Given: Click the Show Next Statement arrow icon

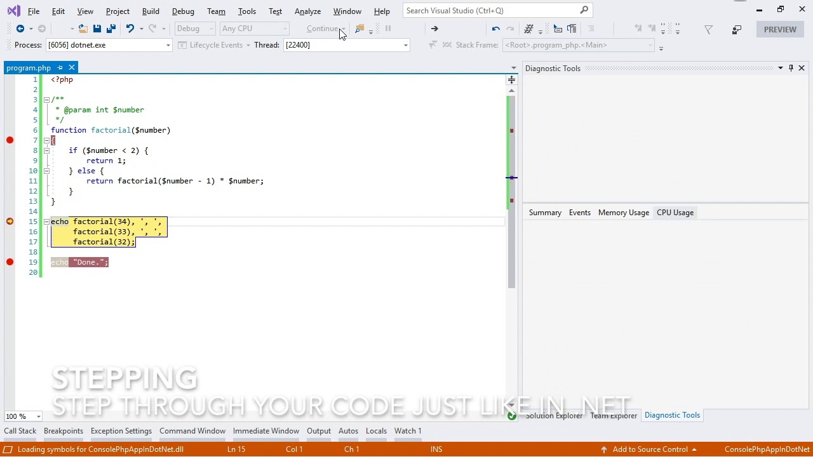Looking at the screenshot, I should [x=434, y=29].
